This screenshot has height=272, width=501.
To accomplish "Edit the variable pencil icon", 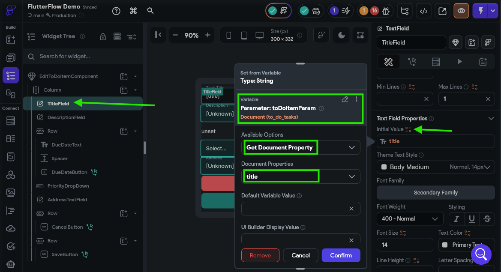I will (x=345, y=99).
